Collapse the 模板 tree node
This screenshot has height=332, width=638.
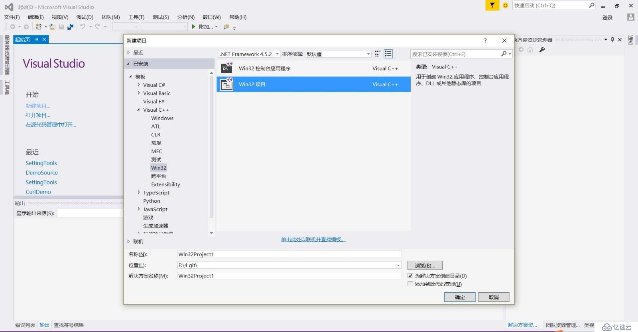click(x=130, y=76)
